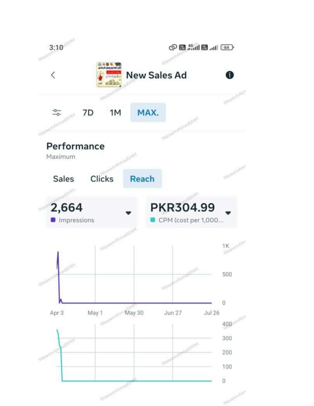Image resolution: width=314 pixels, height=406 pixels.
Task: Tap the battery indicator in status bar
Action: (227, 47)
